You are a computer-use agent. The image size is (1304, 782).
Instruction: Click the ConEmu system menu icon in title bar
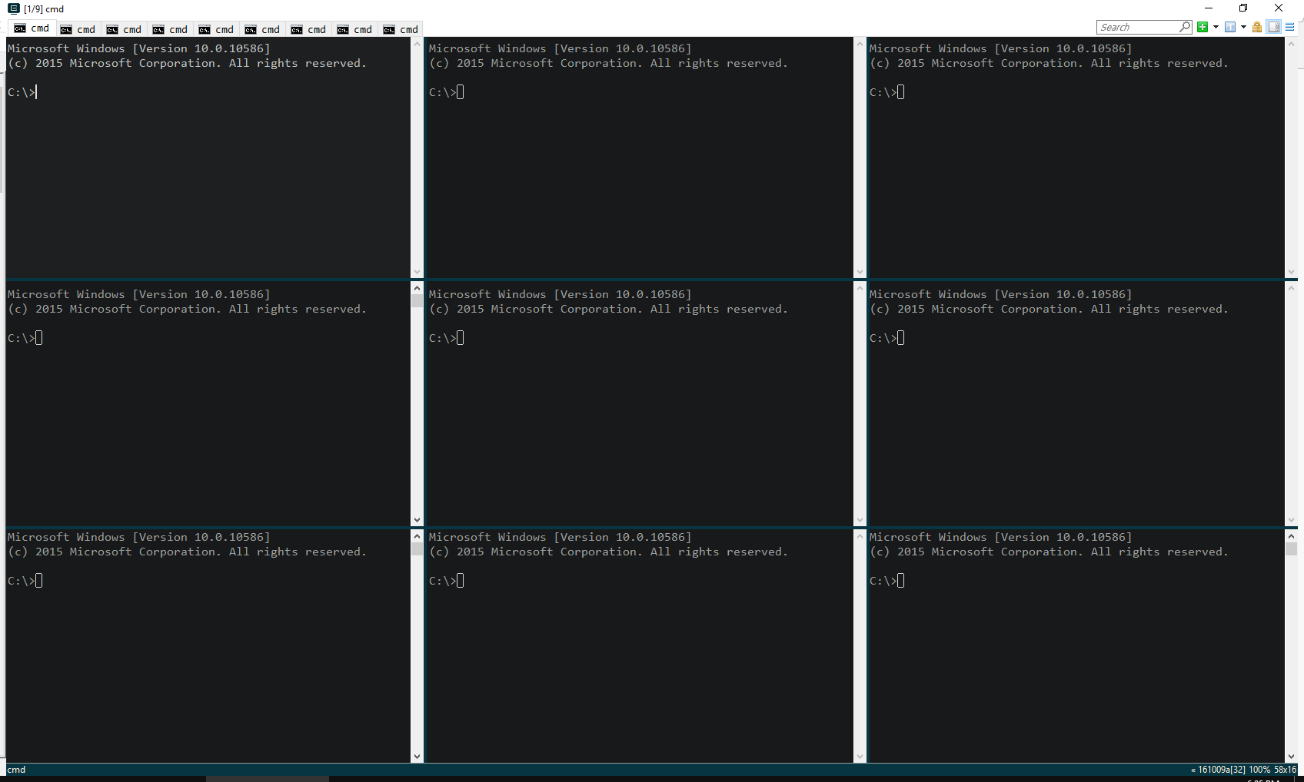click(13, 8)
